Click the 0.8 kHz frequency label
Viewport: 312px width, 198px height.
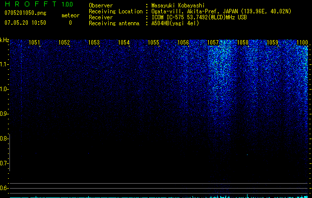click(4, 139)
